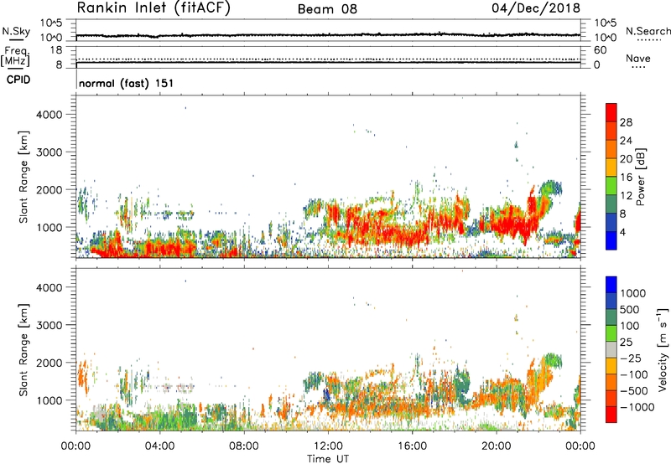The height and width of the screenshot is (464, 671).
Task: Click 'Slant Range [km]' label of power panel
Action: click(x=23, y=177)
